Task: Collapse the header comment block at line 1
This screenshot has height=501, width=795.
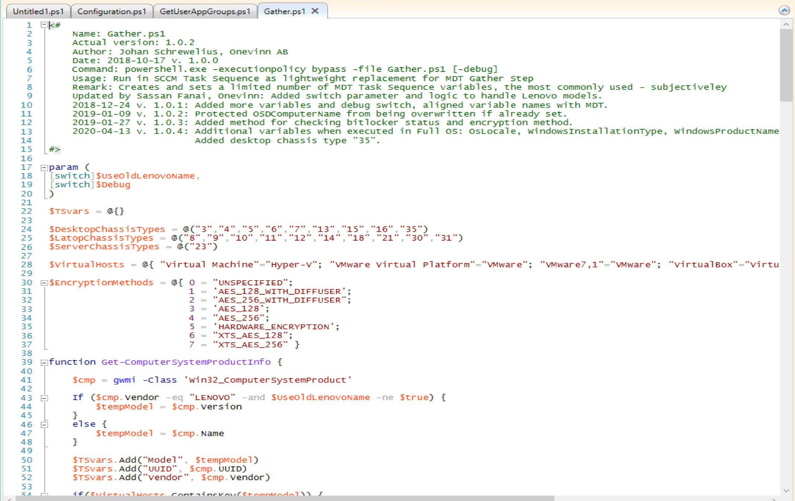Action: click(x=44, y=25)
